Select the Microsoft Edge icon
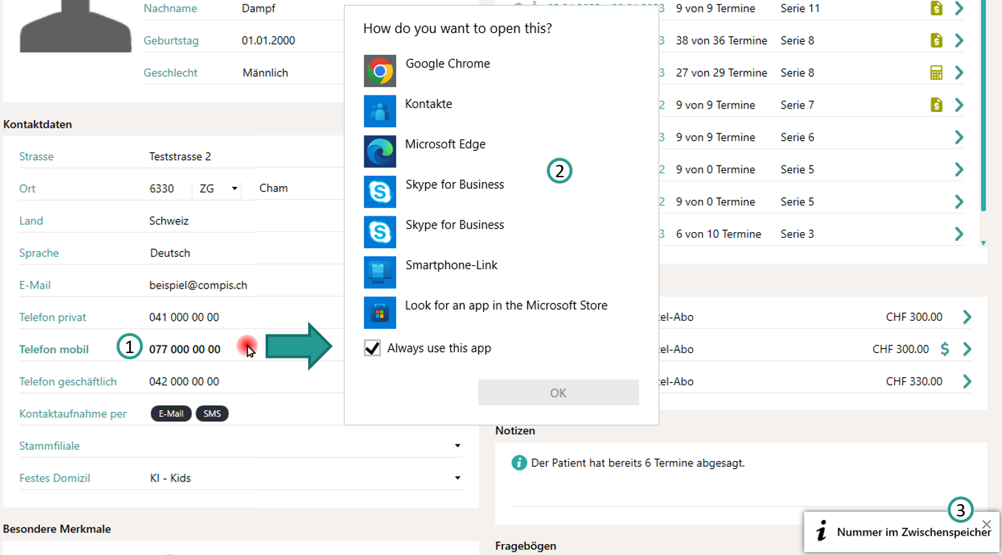The width and height of the screenshot is (1002, 555). click(x=380, y=151)
